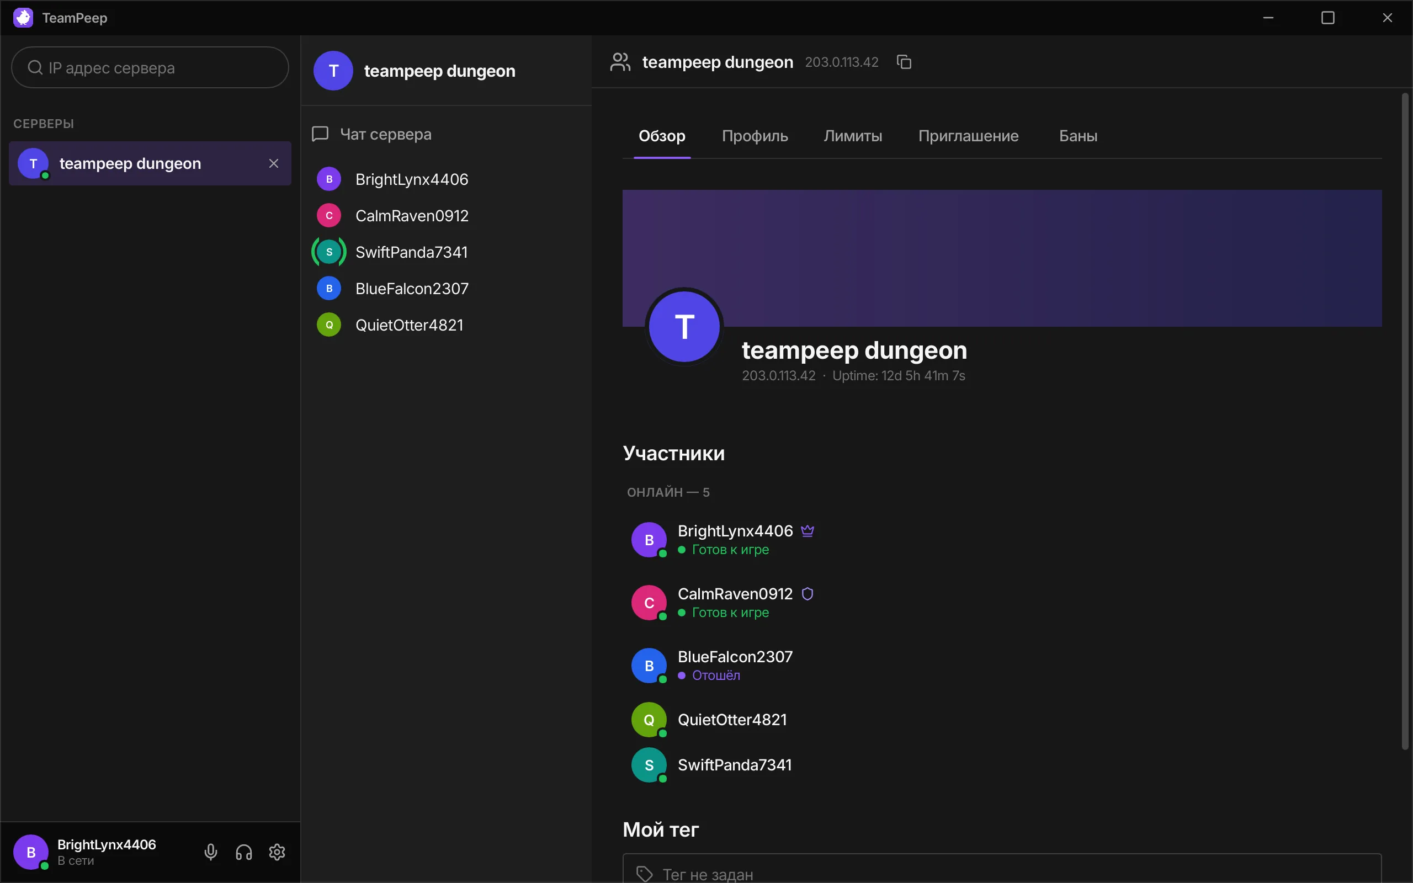Minimize the TeamPeep window
This screenshot has width=1413, height=883.
pos(1268,18)
